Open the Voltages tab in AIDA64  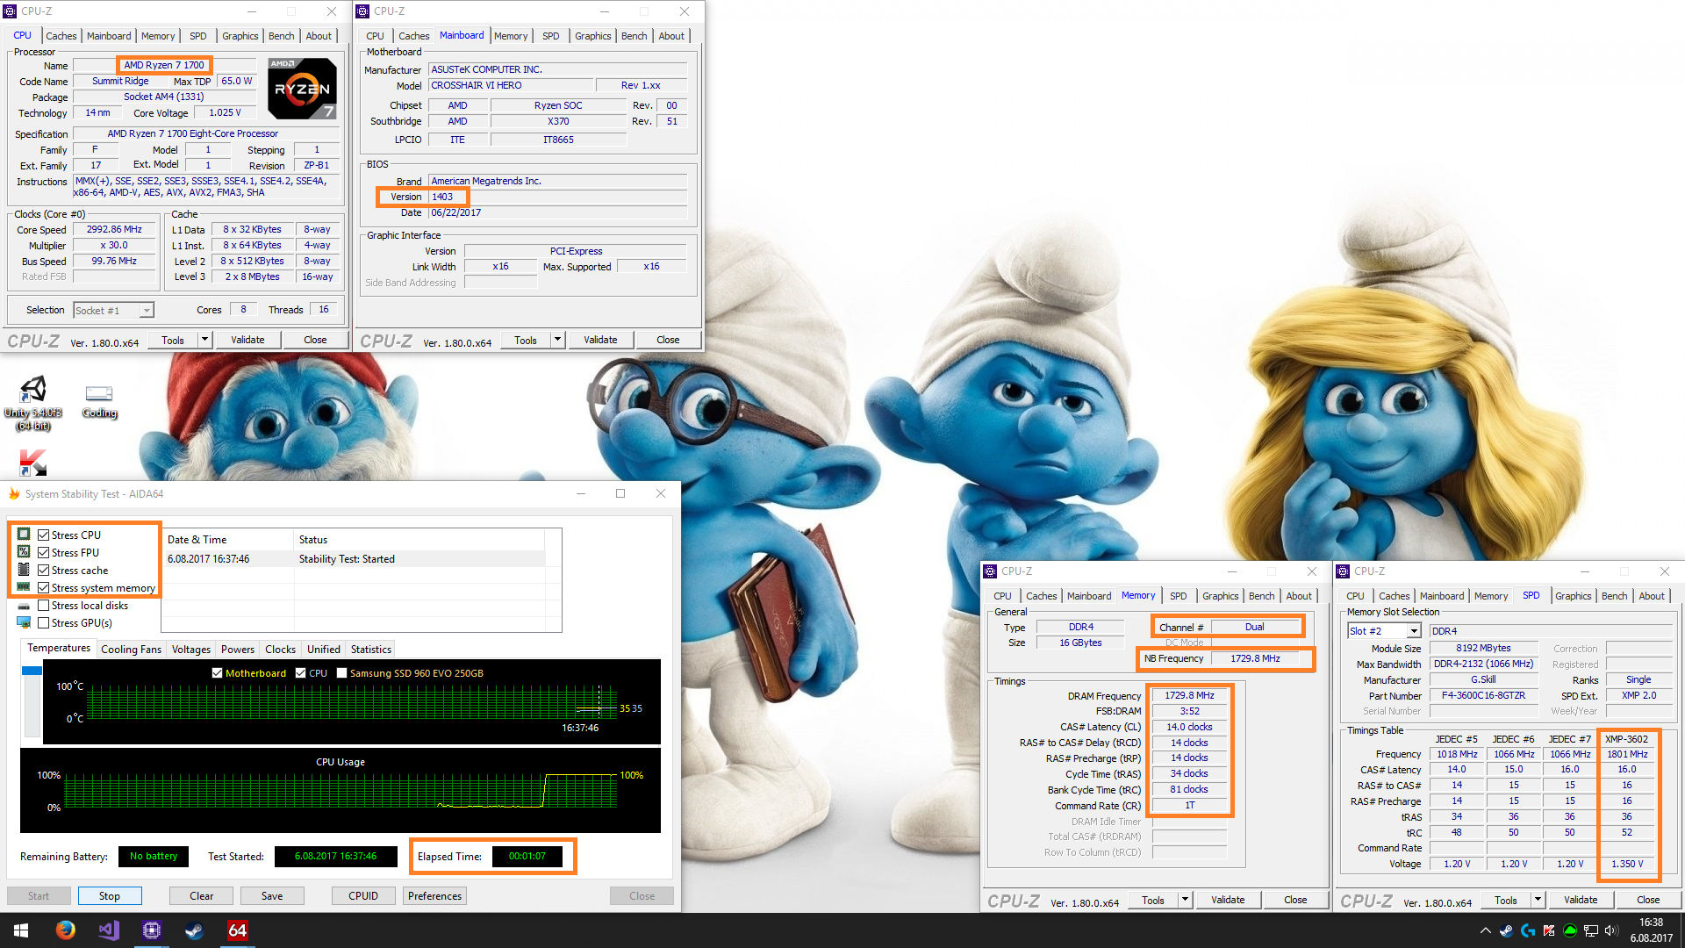point(191,650)
